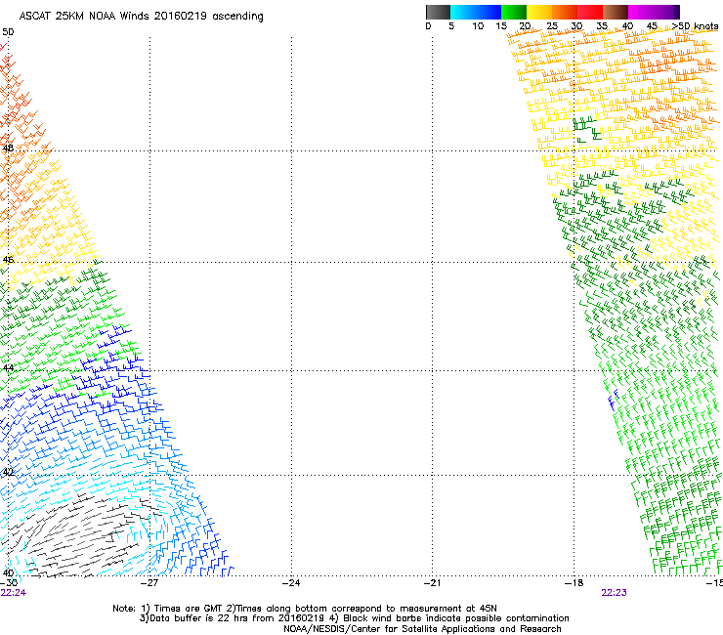Click the purple 22:23 swath time label
The image size is (723, 635).
614,593
